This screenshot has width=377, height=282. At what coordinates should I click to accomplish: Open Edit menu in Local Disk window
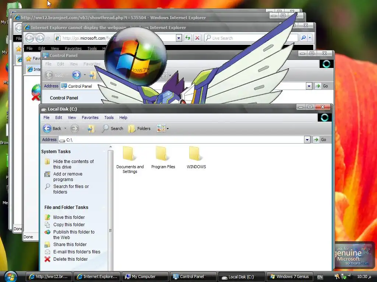[x=59, y=117]
